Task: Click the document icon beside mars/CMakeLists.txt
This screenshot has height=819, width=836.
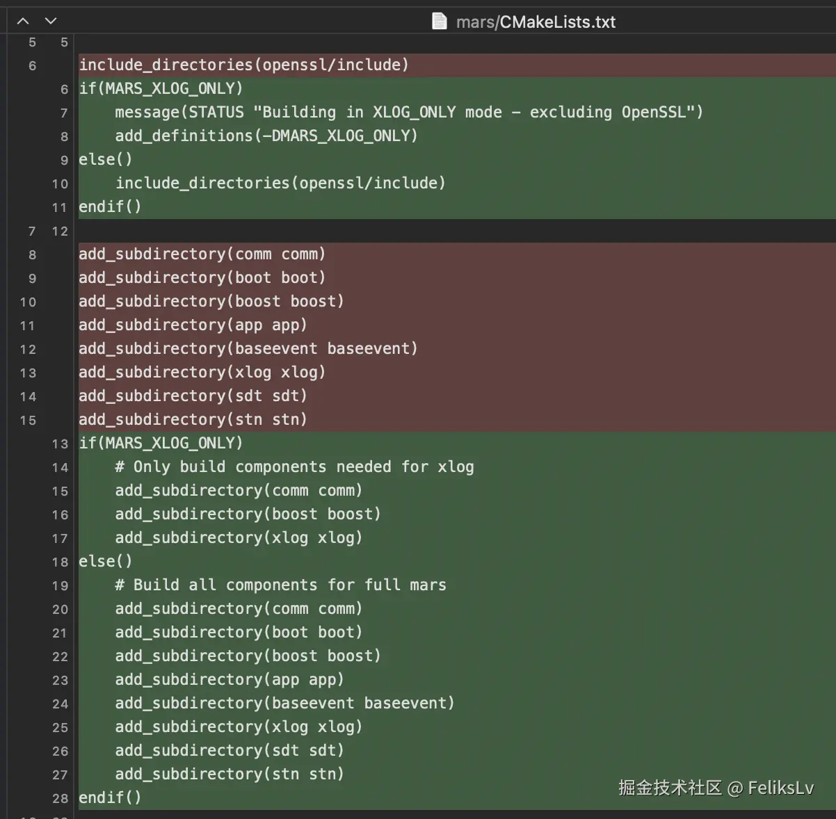Action: click(x=439, y=22)
